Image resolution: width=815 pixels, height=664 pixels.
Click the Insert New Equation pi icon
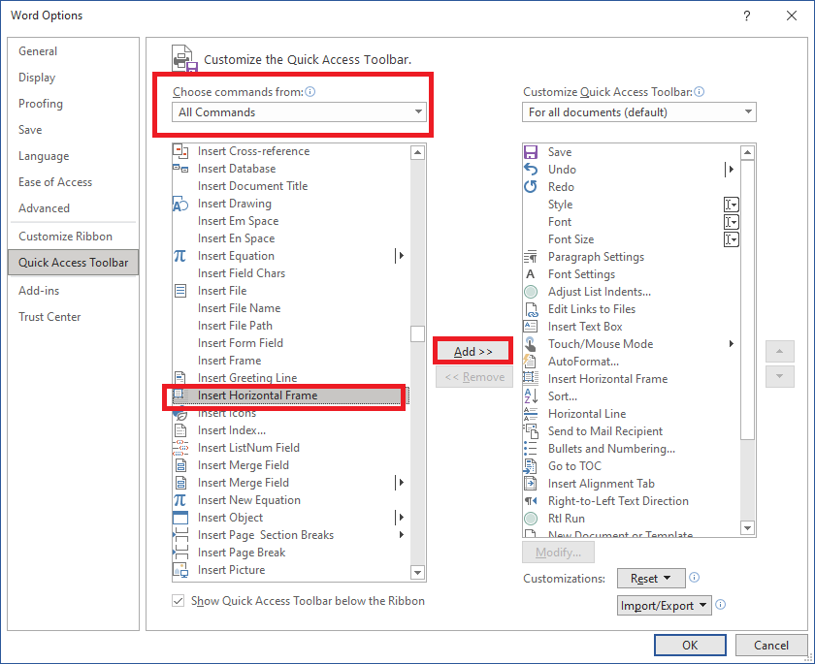pos(179,500)
